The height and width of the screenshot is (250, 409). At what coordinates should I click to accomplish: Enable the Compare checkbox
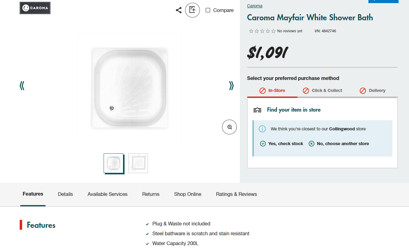click(x=208, y=10)
